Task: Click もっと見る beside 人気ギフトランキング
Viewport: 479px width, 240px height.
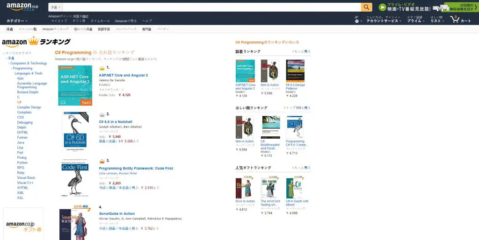Action: tap(302, 168)
